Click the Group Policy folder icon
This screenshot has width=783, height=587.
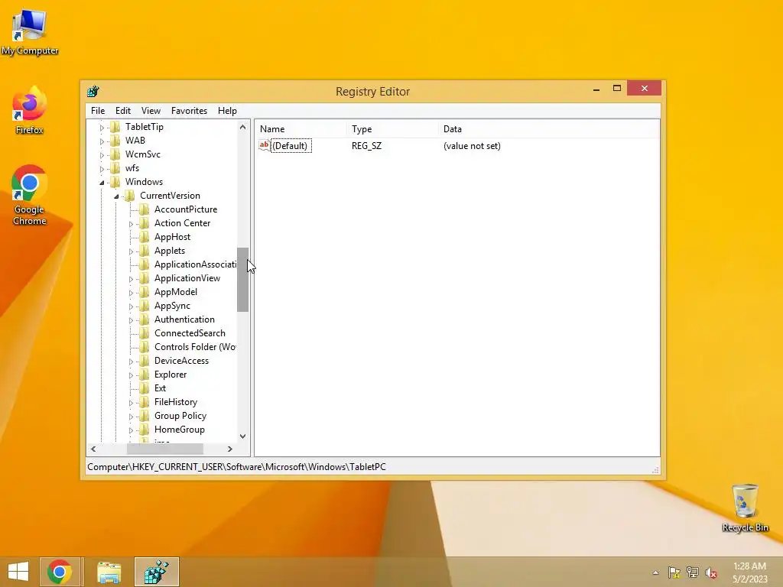[145, 416]
